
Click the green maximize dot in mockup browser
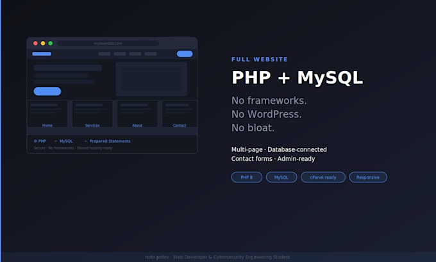(x=50, y=44)
